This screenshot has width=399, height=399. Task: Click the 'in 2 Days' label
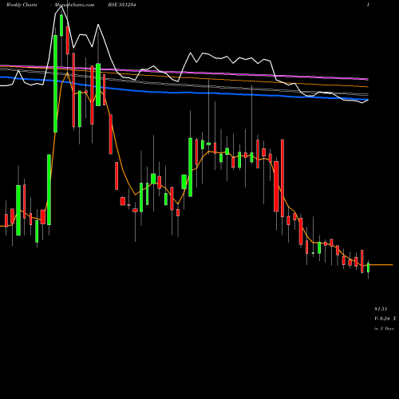pyautogui.click(x=384, y=329)
